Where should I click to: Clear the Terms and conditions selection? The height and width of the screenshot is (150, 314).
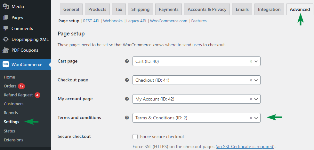pyautogui.click(x=251, y=118)
